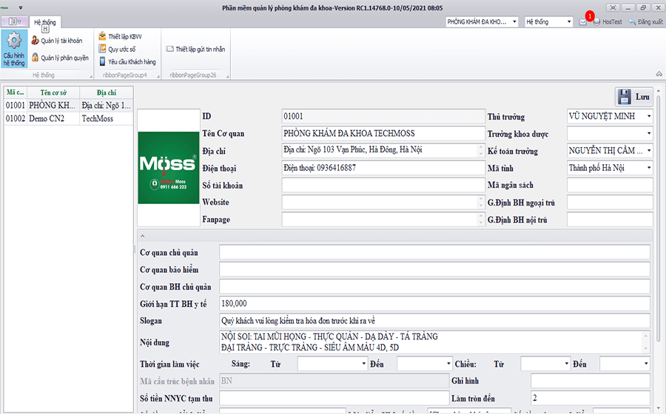Open Quản lý phân quyền
The image size is (666, 414).
(59, 57)
